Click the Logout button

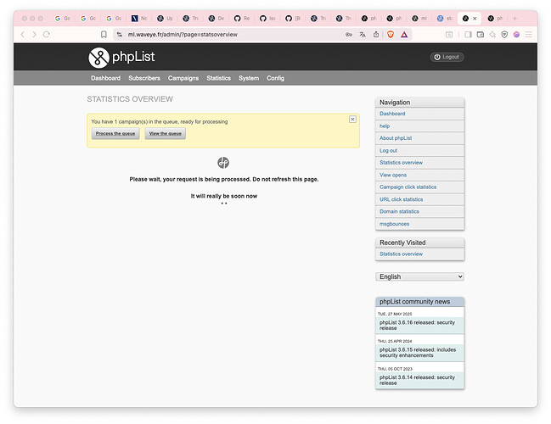click(x=447, y=57)
